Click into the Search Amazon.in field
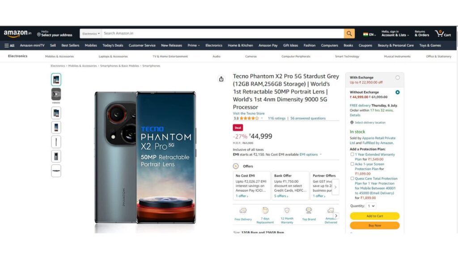 coord(223,34)
